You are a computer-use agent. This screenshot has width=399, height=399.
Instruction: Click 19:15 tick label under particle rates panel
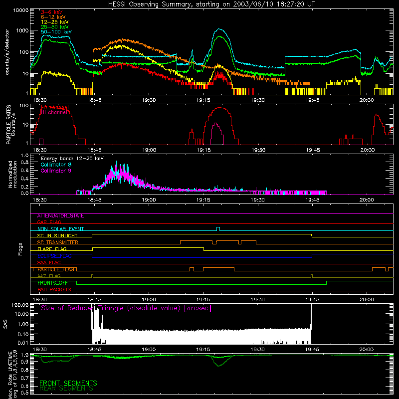tap(203, 150)
